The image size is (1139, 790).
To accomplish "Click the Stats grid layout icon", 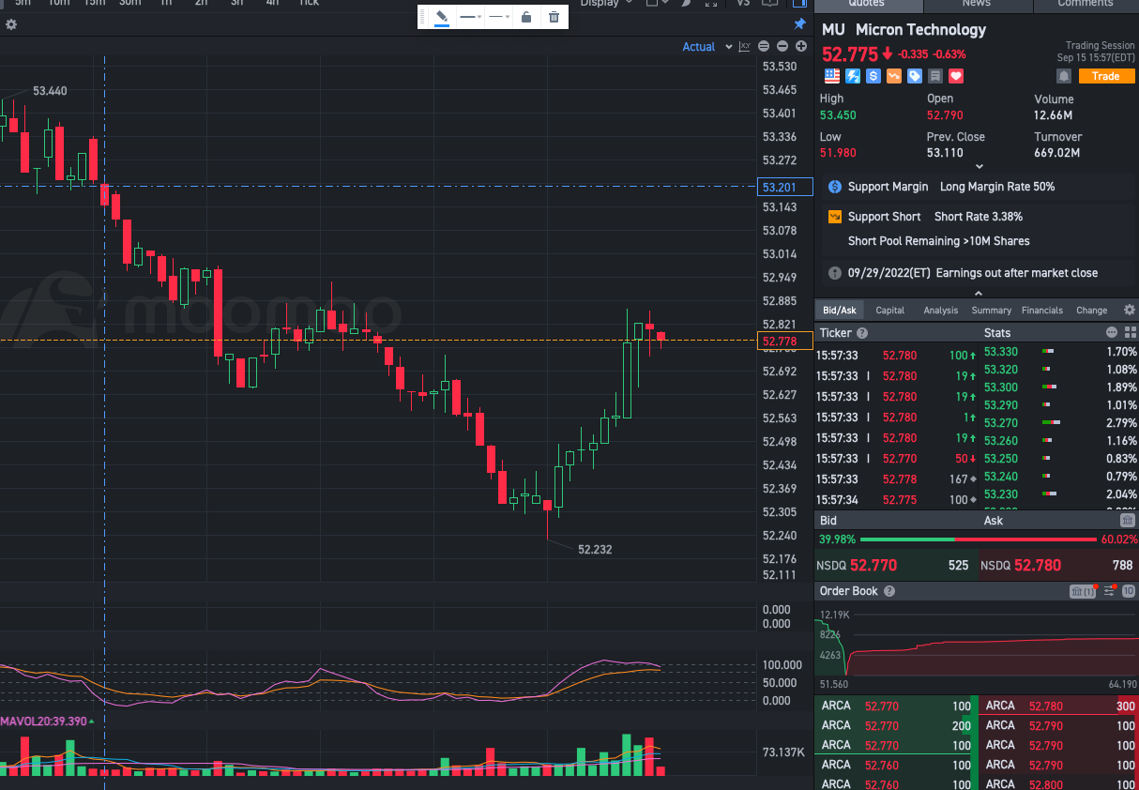I will point(1130,332).
